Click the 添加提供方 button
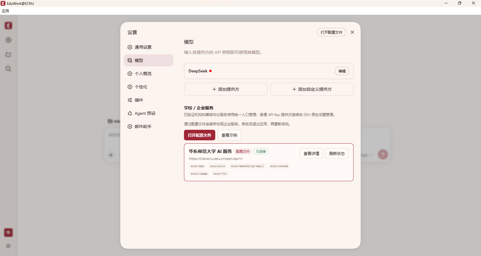Image resolution: width=481 pixels, height=256 pixels. [225, 89]
